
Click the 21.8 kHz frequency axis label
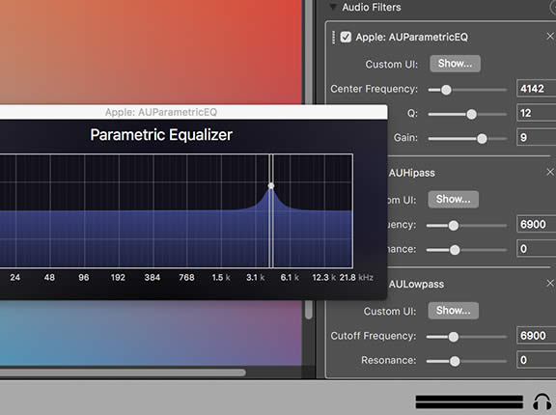[x=356, y=278]
